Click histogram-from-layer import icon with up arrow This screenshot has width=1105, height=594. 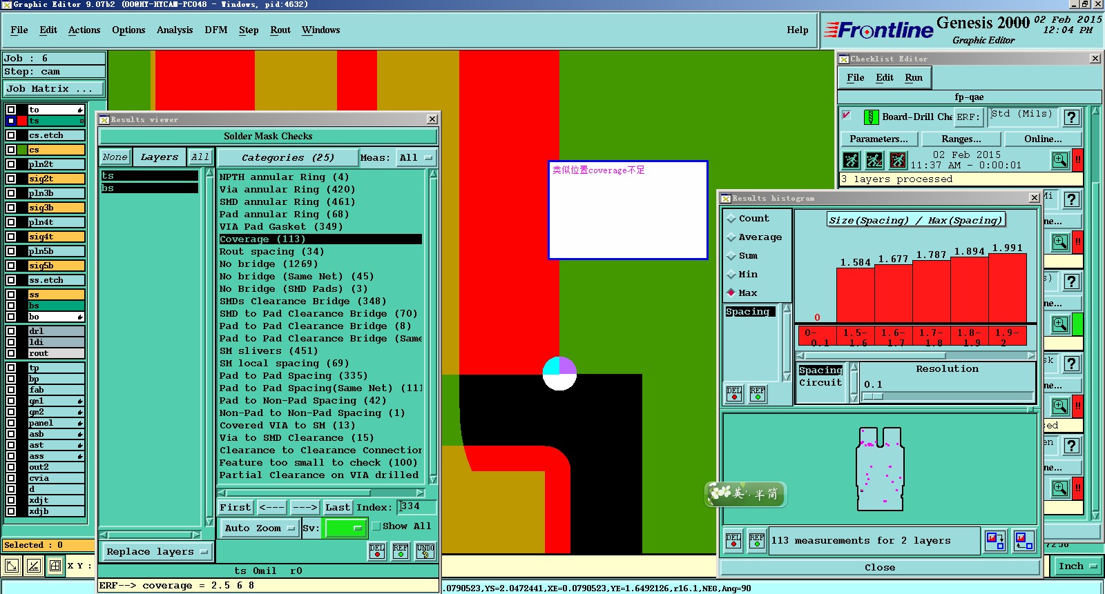[x=1024, y=540]
